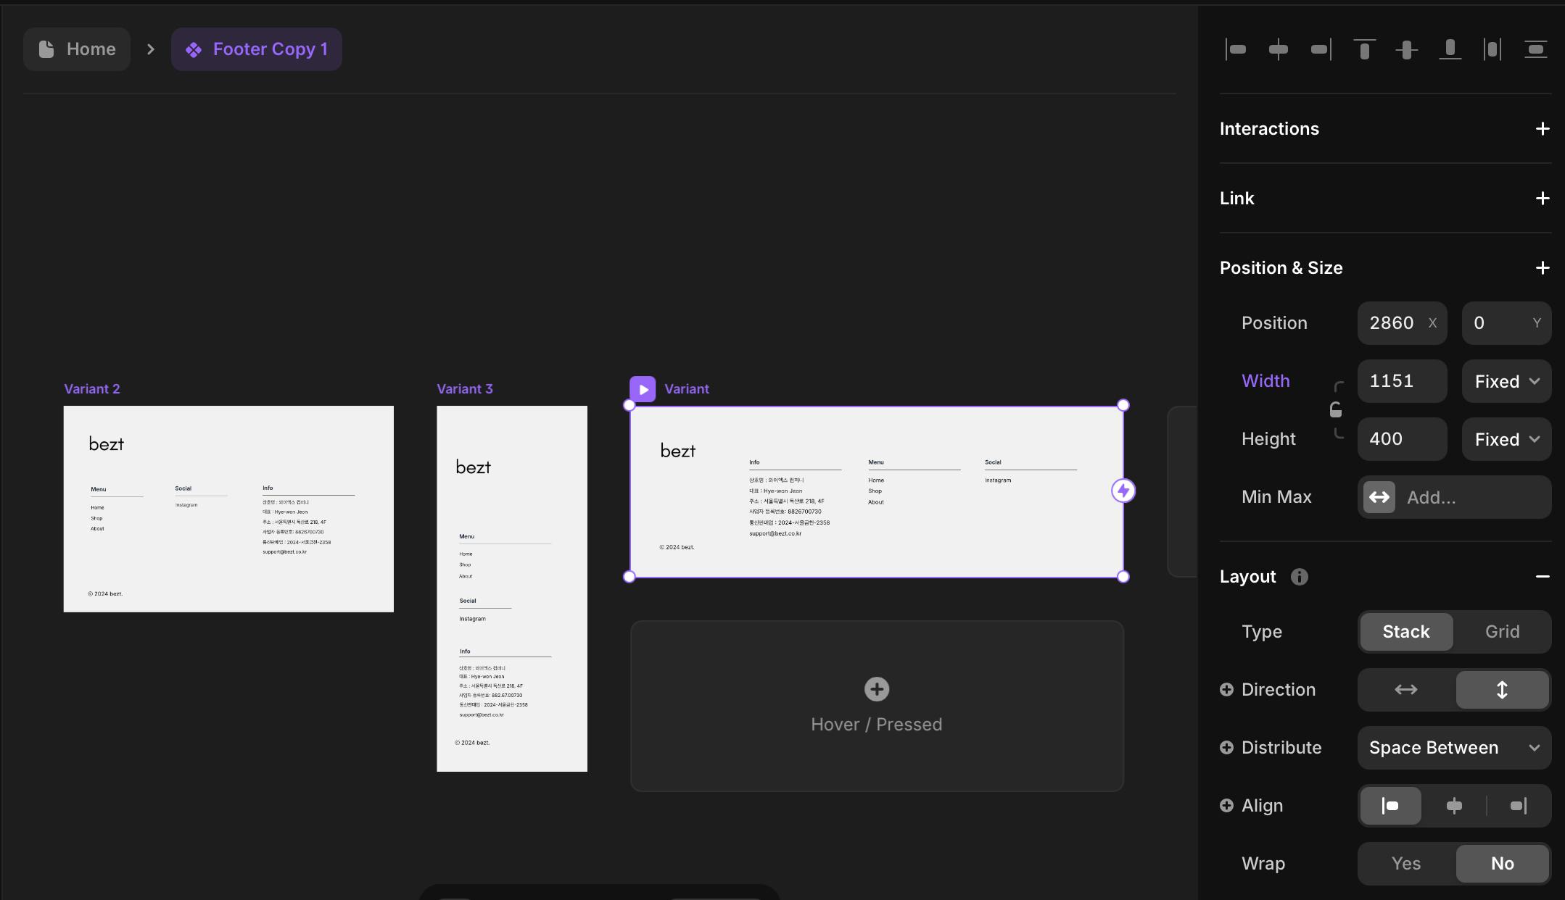This screenshot has width=1565, height=900.
Task: Click the Footer Copy 1 breadcrumb
Action: point(257,49)
